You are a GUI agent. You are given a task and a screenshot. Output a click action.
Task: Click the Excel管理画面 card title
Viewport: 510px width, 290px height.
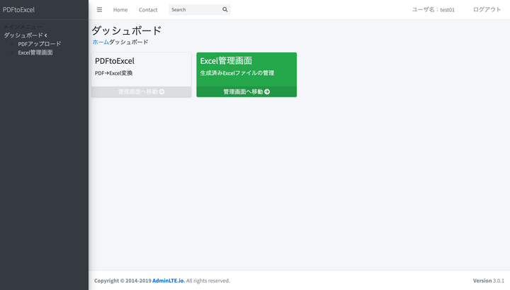coord(226,61)
